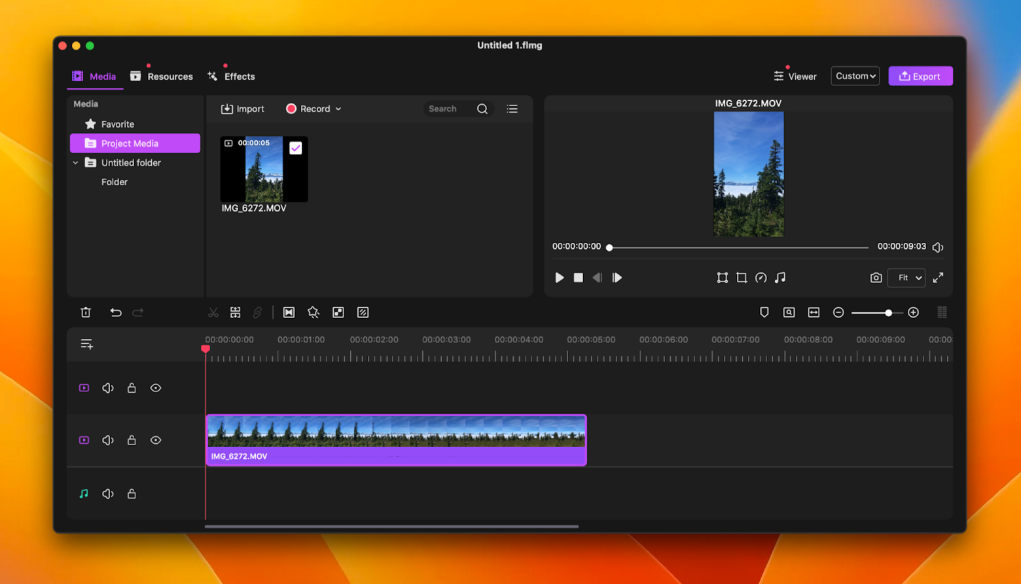Click the timeline zoom slider handle
The width and height of the screenshot is (1021, 584).
point(888,313)
